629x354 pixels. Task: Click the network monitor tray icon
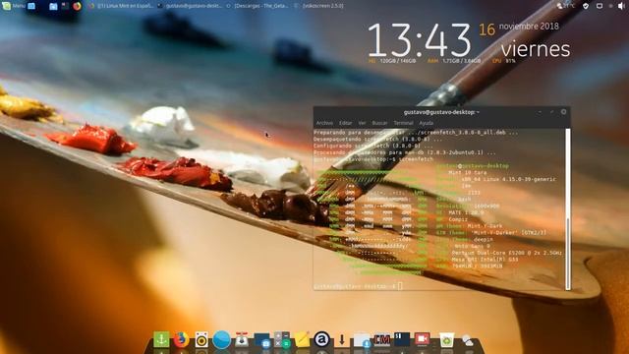(600, 6)
